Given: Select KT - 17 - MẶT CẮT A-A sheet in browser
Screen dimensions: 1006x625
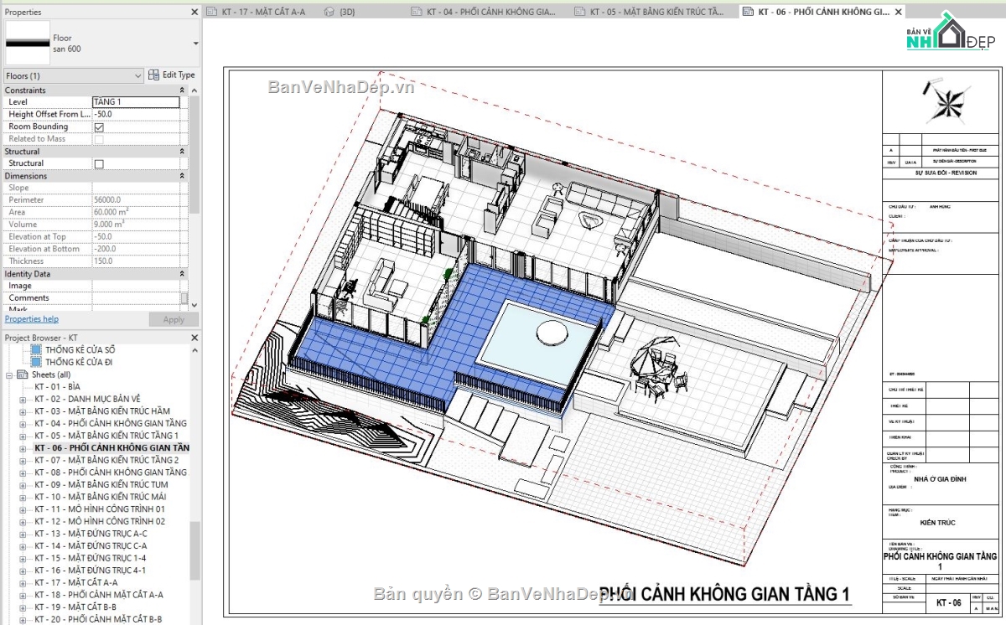Looking at the screenshot, I should click(x=76, y=582).
